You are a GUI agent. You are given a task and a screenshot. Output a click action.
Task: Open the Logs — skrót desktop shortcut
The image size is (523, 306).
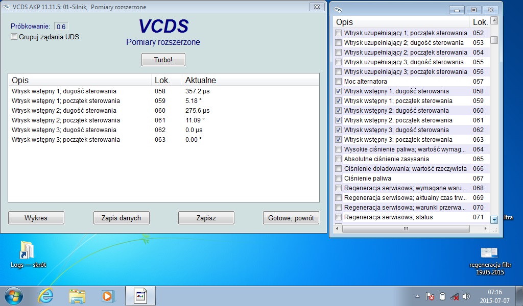pyautogui.click(x=28, y=254)
